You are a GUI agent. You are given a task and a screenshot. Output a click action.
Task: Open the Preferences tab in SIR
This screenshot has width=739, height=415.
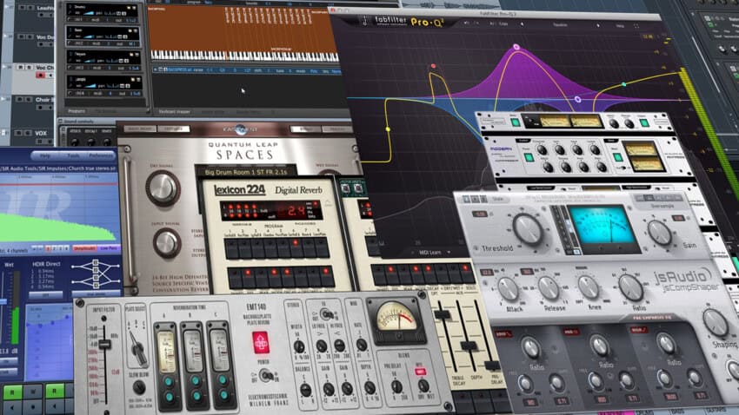pos(102,155)
